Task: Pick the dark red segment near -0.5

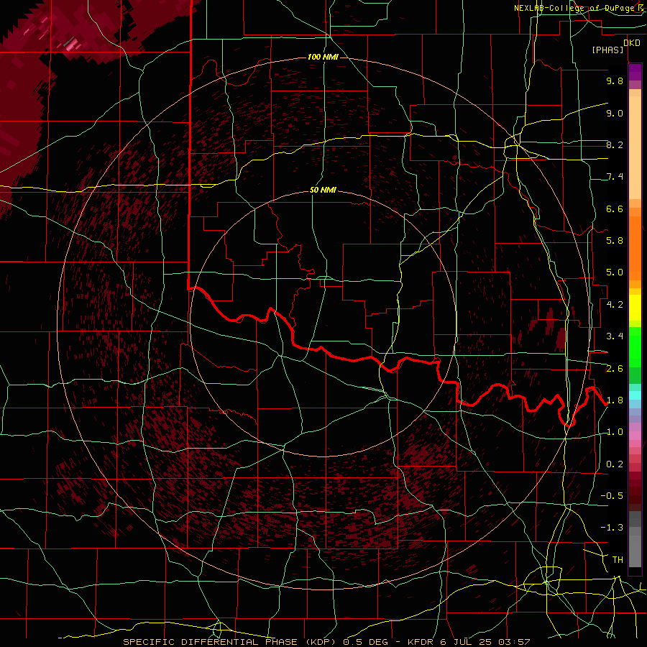Action: 635,495
